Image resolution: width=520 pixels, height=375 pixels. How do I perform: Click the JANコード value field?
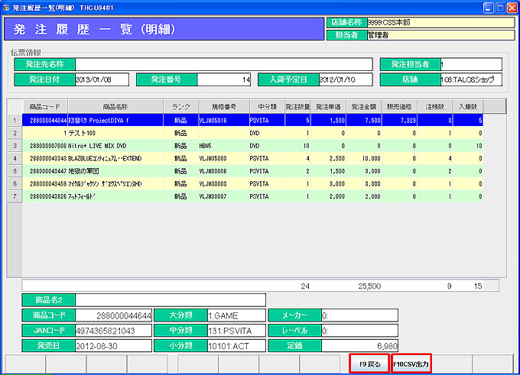112,330
